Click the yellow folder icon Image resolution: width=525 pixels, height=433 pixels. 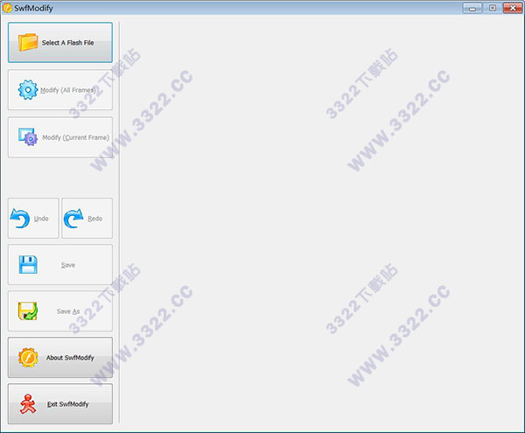(28, 42)
